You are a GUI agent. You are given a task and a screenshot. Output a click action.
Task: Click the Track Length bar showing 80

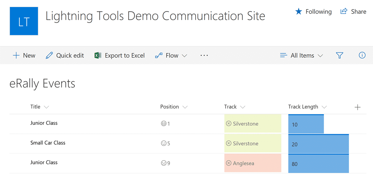point(318,163)
